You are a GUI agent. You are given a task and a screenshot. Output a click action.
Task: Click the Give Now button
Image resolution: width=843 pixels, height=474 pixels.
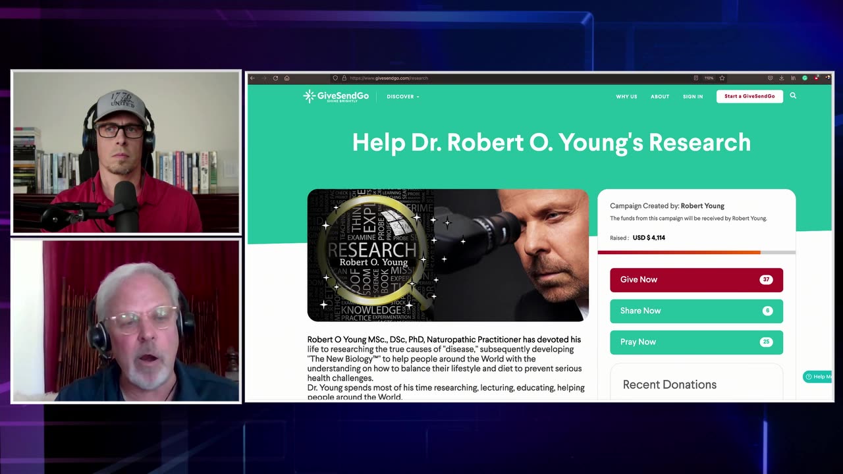[x=696, y=280]
